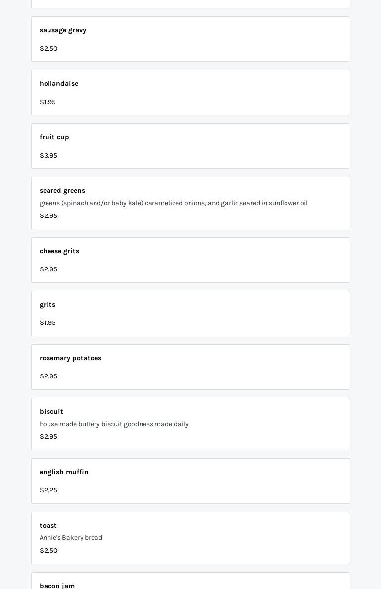
Task: Click the $1.95 price under grits
Action: (x=48, y=323)
